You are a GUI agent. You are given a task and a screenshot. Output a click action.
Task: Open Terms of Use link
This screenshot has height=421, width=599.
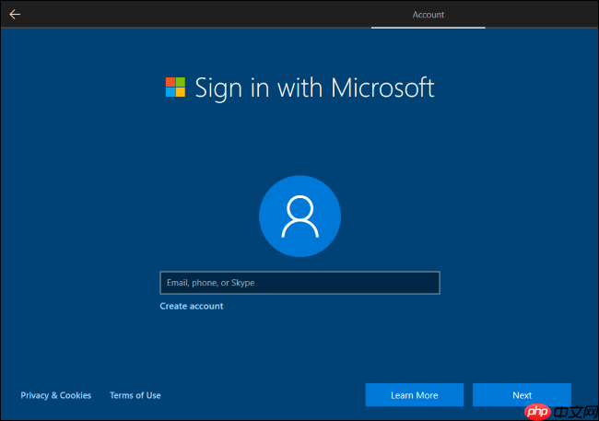tap(135, 395)
